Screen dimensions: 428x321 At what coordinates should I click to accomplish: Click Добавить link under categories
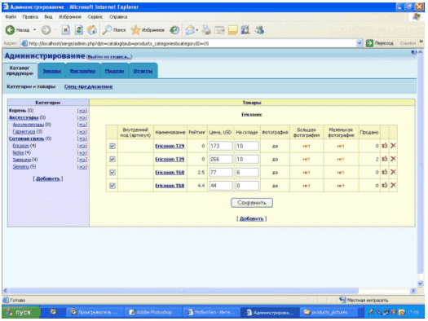(48, 178)
